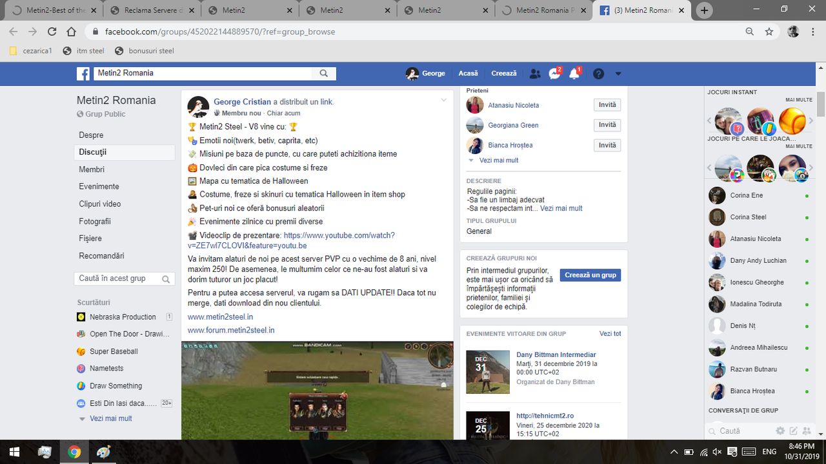The image size is (826, 464).
Task: Open the Super Baseball shortcut
Action: (114, 352)
